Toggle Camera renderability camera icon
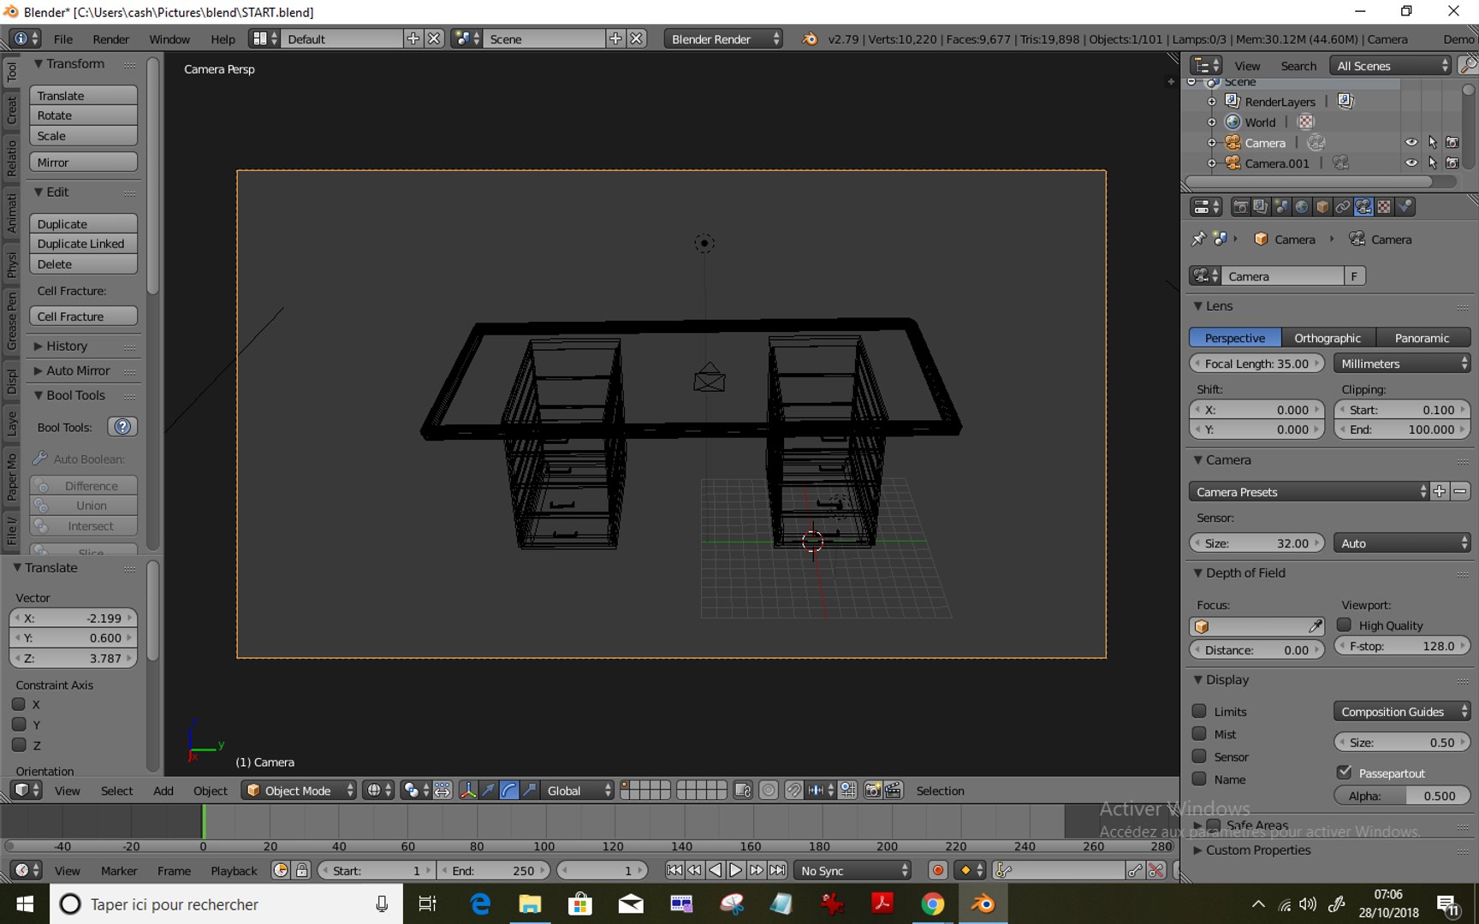 coord(1452,142)
